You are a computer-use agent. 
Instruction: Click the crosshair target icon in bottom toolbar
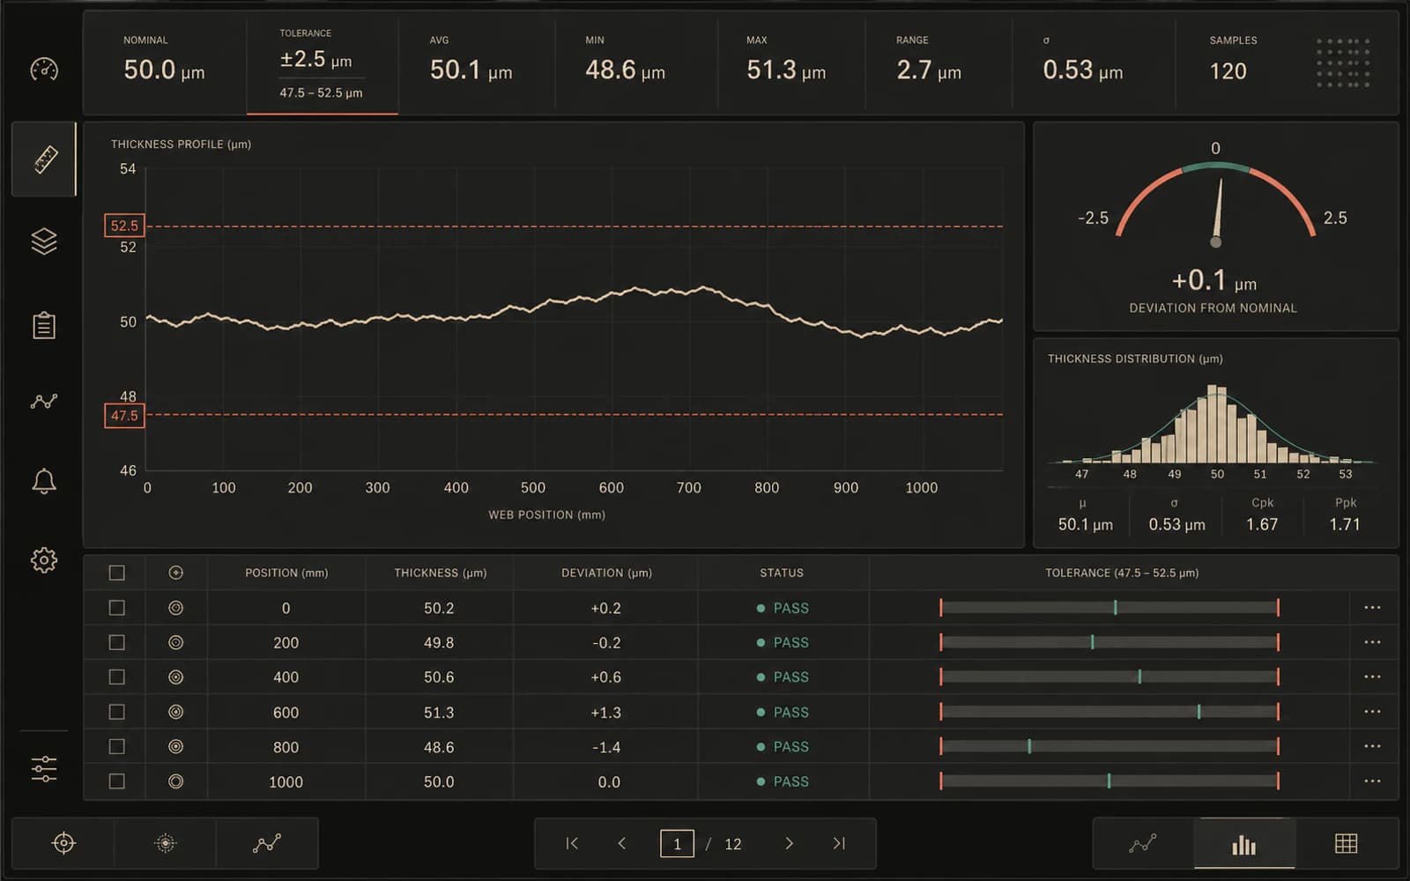coord(63,843)
